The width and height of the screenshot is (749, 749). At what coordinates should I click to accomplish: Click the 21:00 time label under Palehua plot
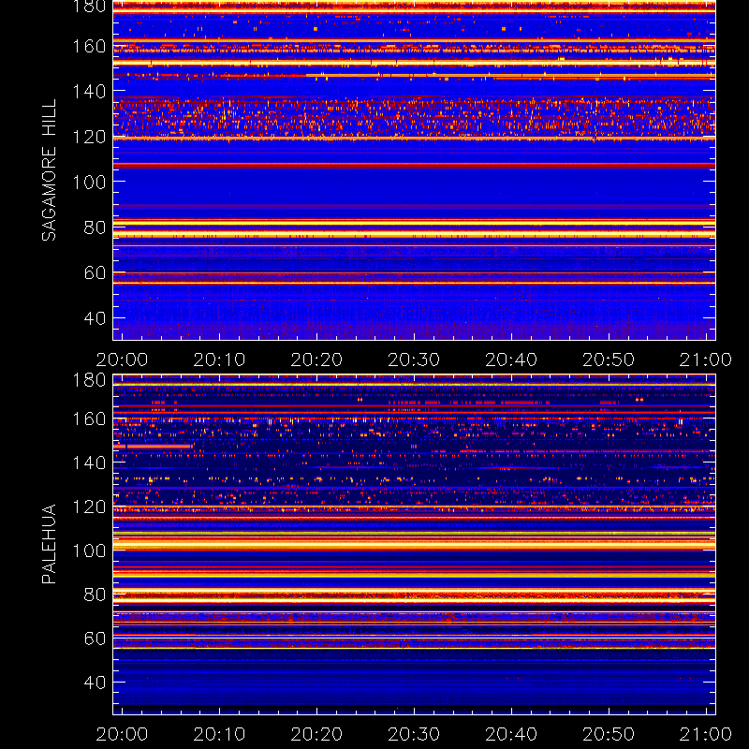[x=706, y=734]
